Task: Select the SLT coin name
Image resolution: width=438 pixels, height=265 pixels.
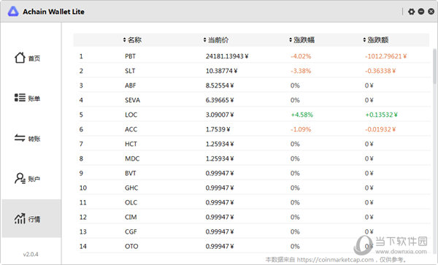Action: pos(130,71)
